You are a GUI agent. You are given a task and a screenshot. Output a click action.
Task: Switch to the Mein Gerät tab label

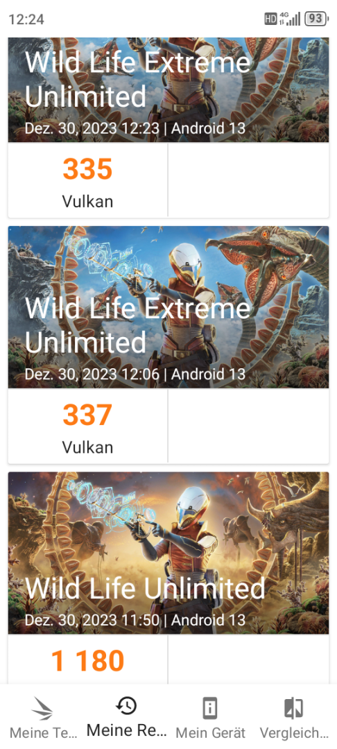[x=211, y=732]
